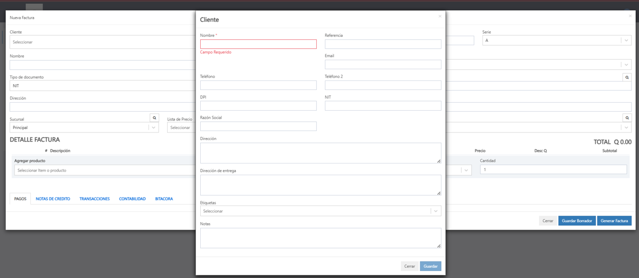
Task: Expand the Etiquetas dropdown arrow
Action: 436,211
